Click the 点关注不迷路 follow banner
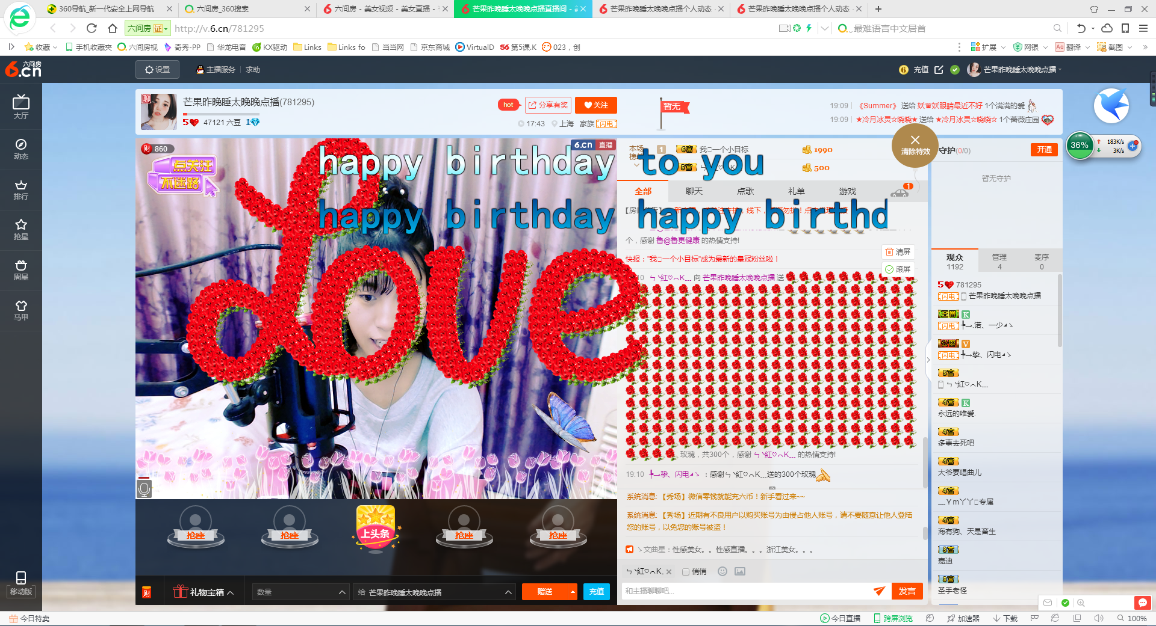The image size is (1156, 626). pos(182,175)
